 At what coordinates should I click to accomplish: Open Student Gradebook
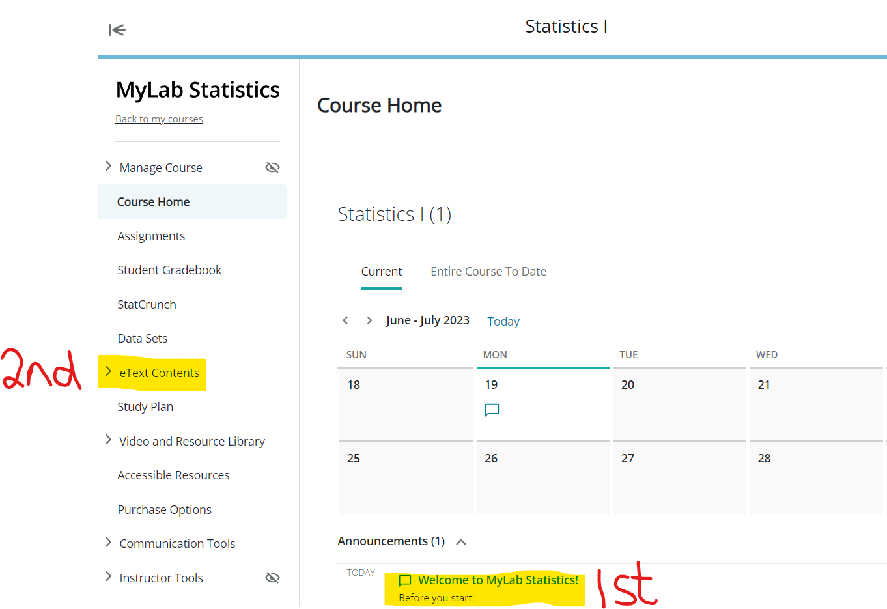click(x=169, y=270)
